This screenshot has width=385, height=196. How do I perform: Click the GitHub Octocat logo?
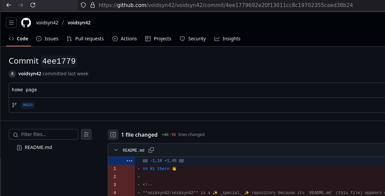(x=26, y=23)
